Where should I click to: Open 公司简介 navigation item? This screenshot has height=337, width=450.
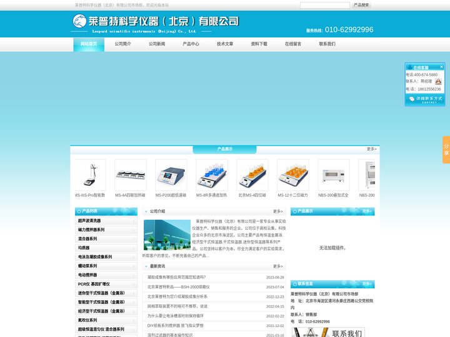point(123,44)
